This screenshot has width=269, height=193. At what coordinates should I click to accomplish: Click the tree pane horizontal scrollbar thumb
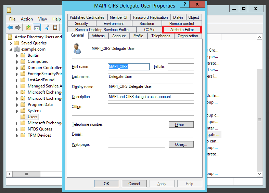tap(26, 174)
